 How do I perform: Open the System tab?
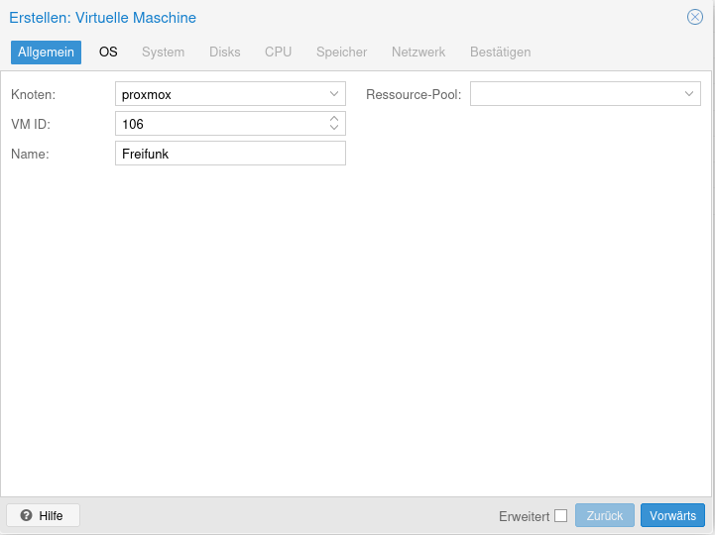pos(163,52)
